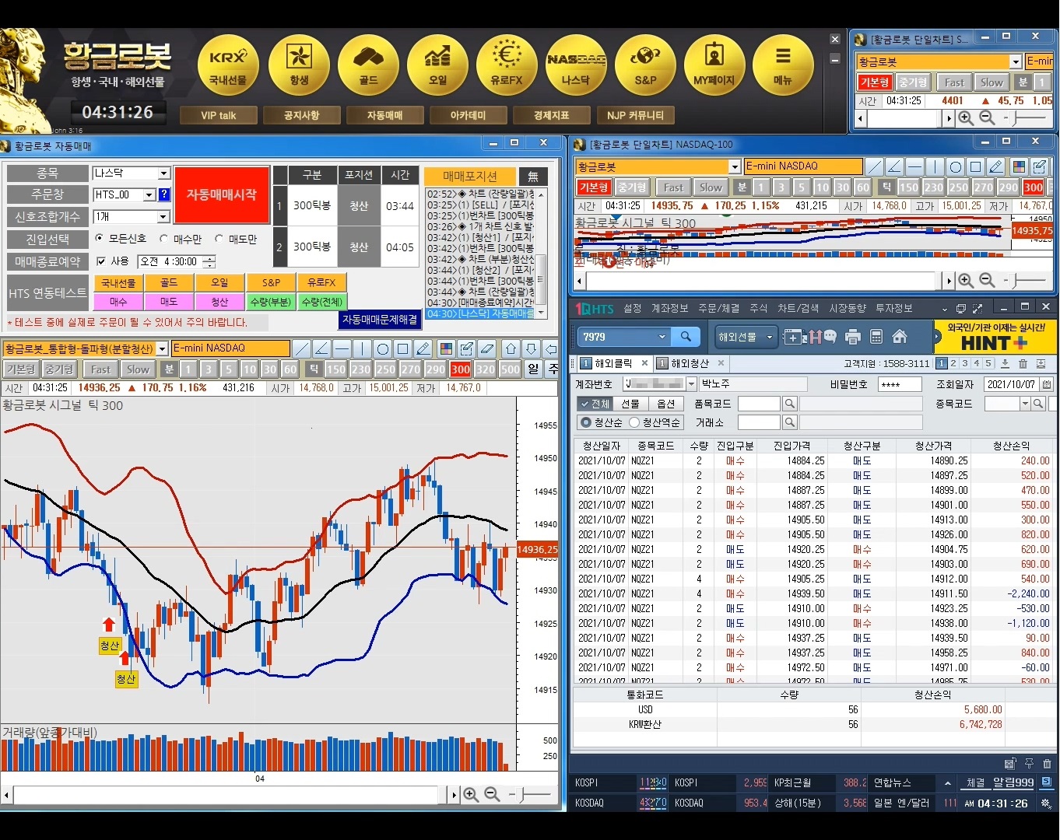This screenshot has height=840, width=1060.
Task: Open the 신호조합개수 1개 dropdown
Action: tap(163, 217)
